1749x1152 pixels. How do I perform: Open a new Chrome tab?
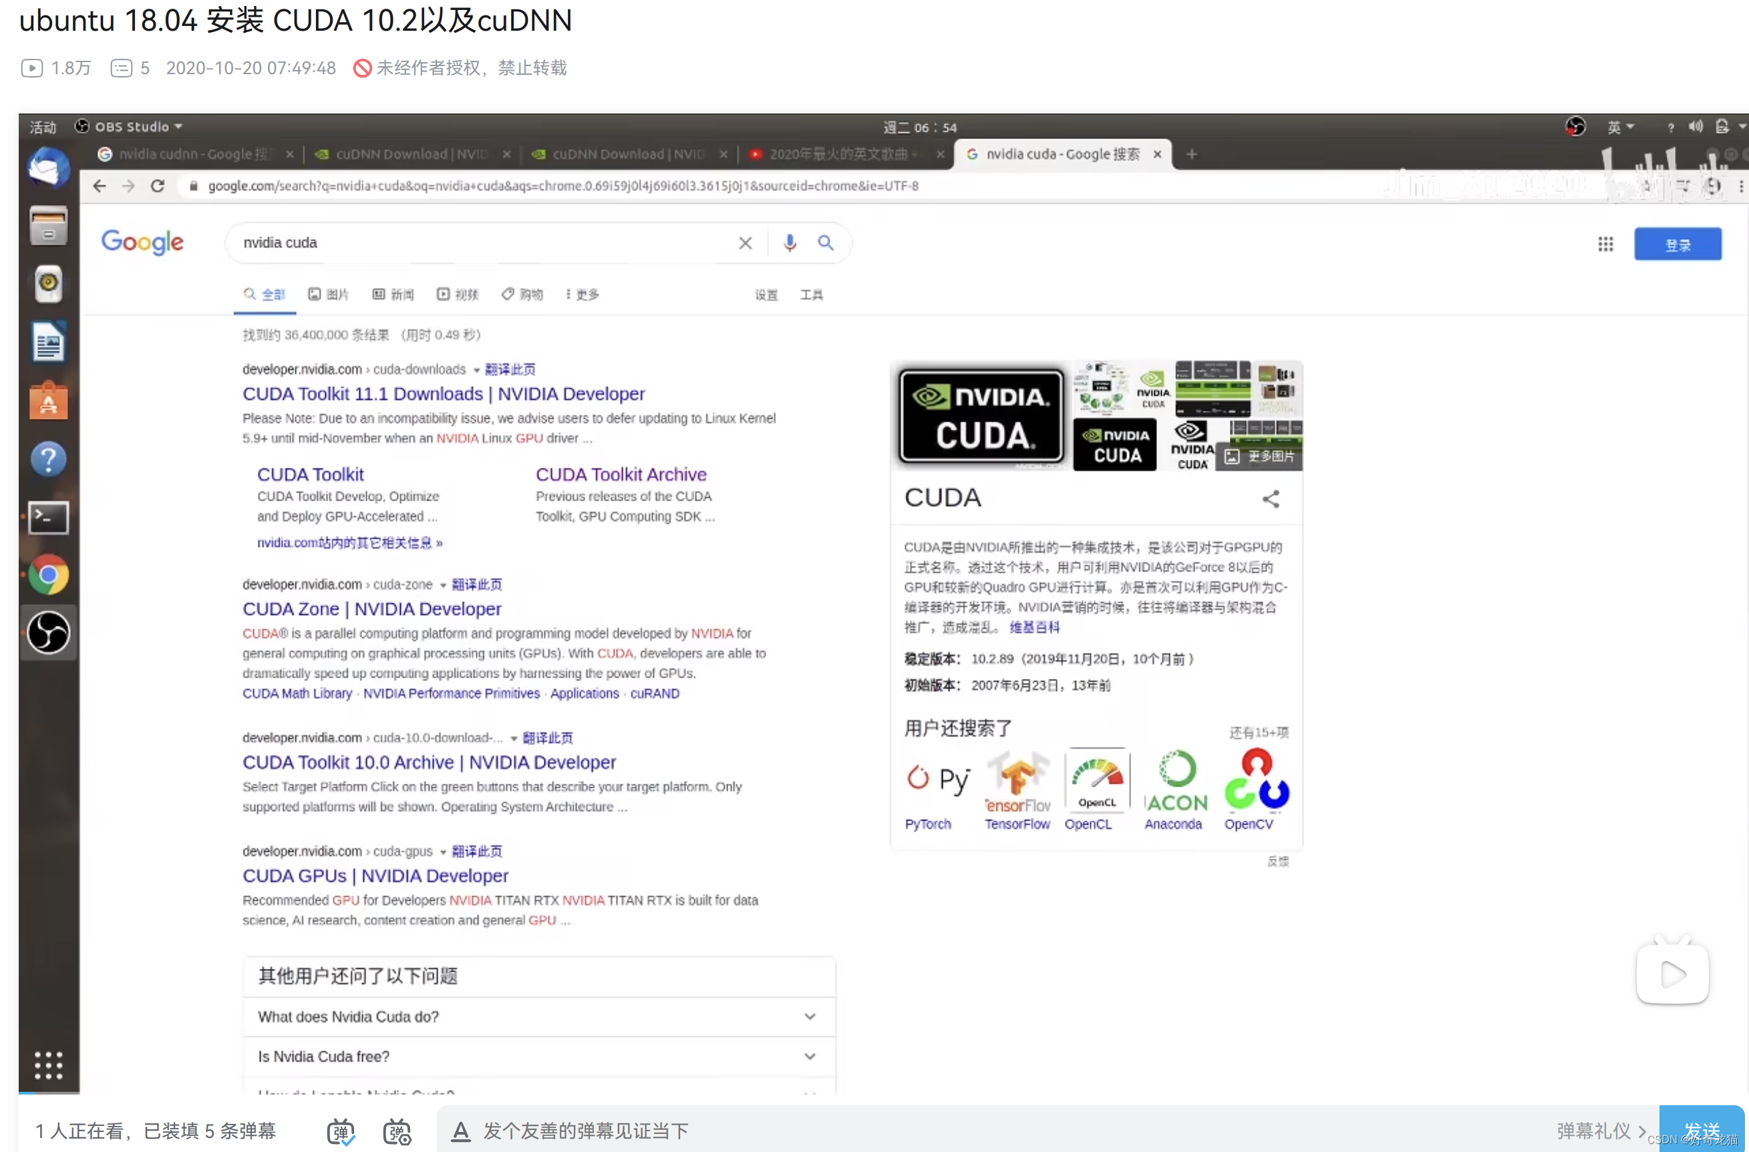1191,154
